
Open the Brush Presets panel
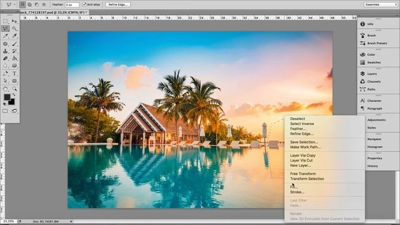coord(377,43)
